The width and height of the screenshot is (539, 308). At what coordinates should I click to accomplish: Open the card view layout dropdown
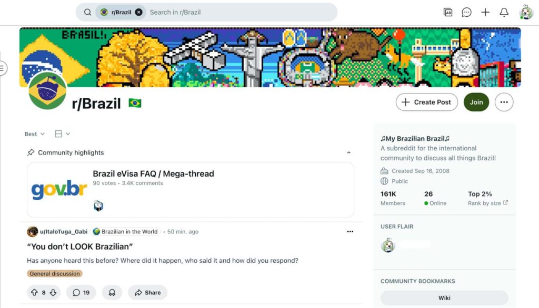coord(62,134)
